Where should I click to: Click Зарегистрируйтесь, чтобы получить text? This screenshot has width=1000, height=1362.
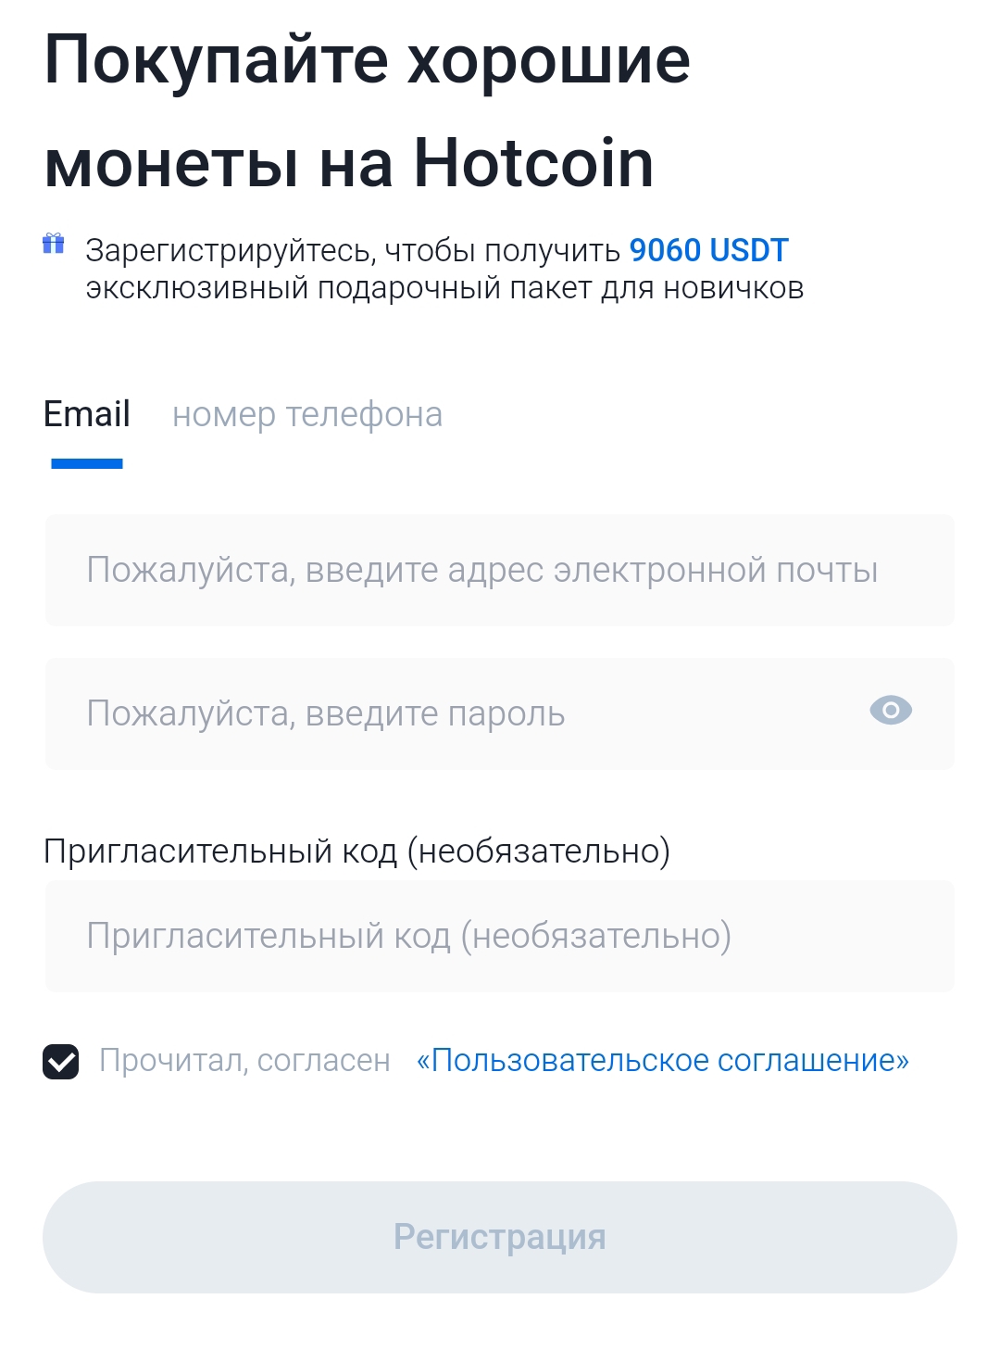coord(353,251)
